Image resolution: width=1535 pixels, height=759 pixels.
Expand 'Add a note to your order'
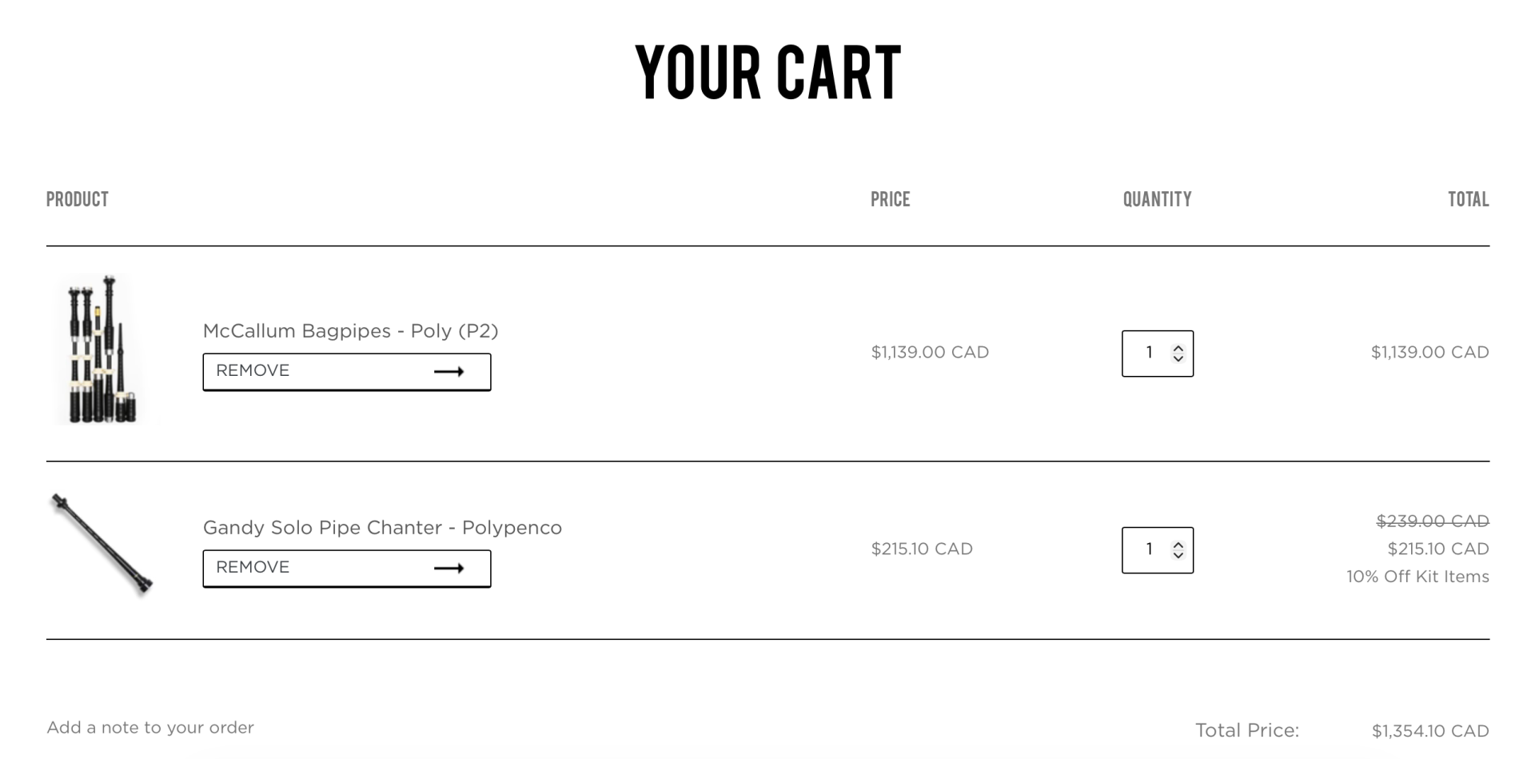(x=150, y=728)
